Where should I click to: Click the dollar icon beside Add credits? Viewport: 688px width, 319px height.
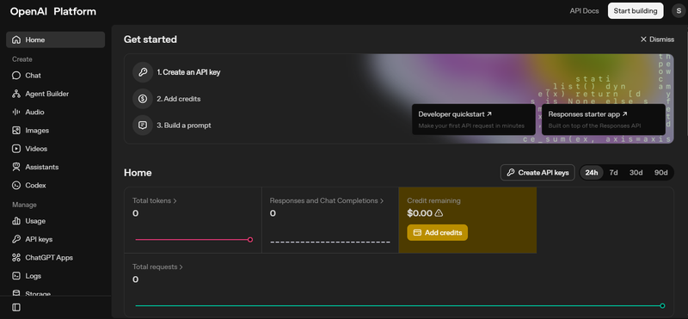pos(143,99)
